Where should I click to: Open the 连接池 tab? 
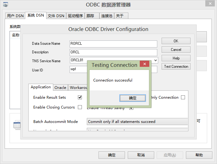click(x=107, y=16)
